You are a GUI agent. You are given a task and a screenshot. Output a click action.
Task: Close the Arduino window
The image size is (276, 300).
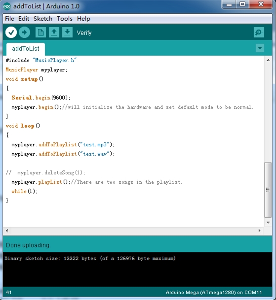(x=261, y=4)
